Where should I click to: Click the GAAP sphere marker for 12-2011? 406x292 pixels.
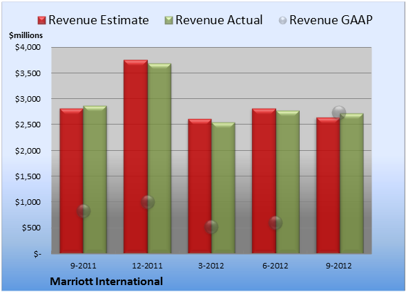pyautogui.click(x=148, y=202)
